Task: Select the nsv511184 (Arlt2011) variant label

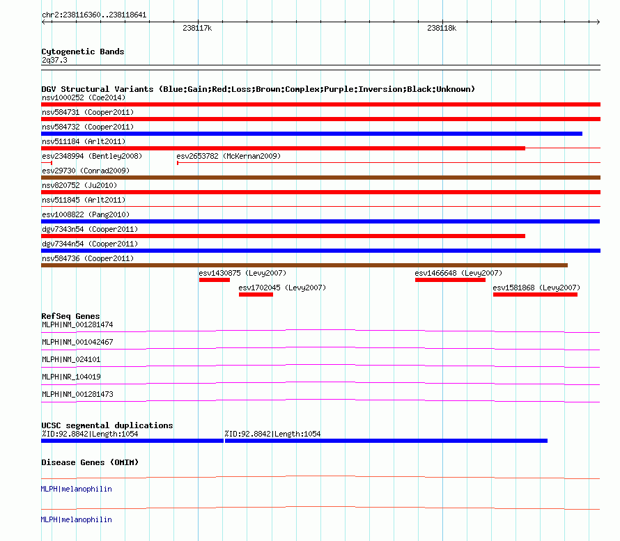Action: (x=84, y=141)
